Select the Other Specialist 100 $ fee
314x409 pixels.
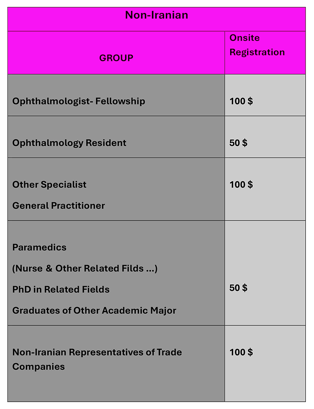click(x=241, y=185)
